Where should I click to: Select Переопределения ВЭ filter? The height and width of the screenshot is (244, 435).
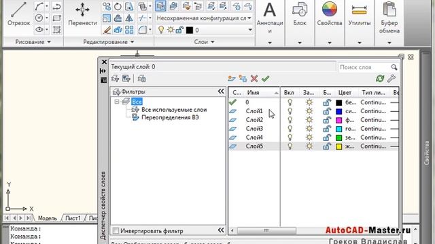coord(170,117)
